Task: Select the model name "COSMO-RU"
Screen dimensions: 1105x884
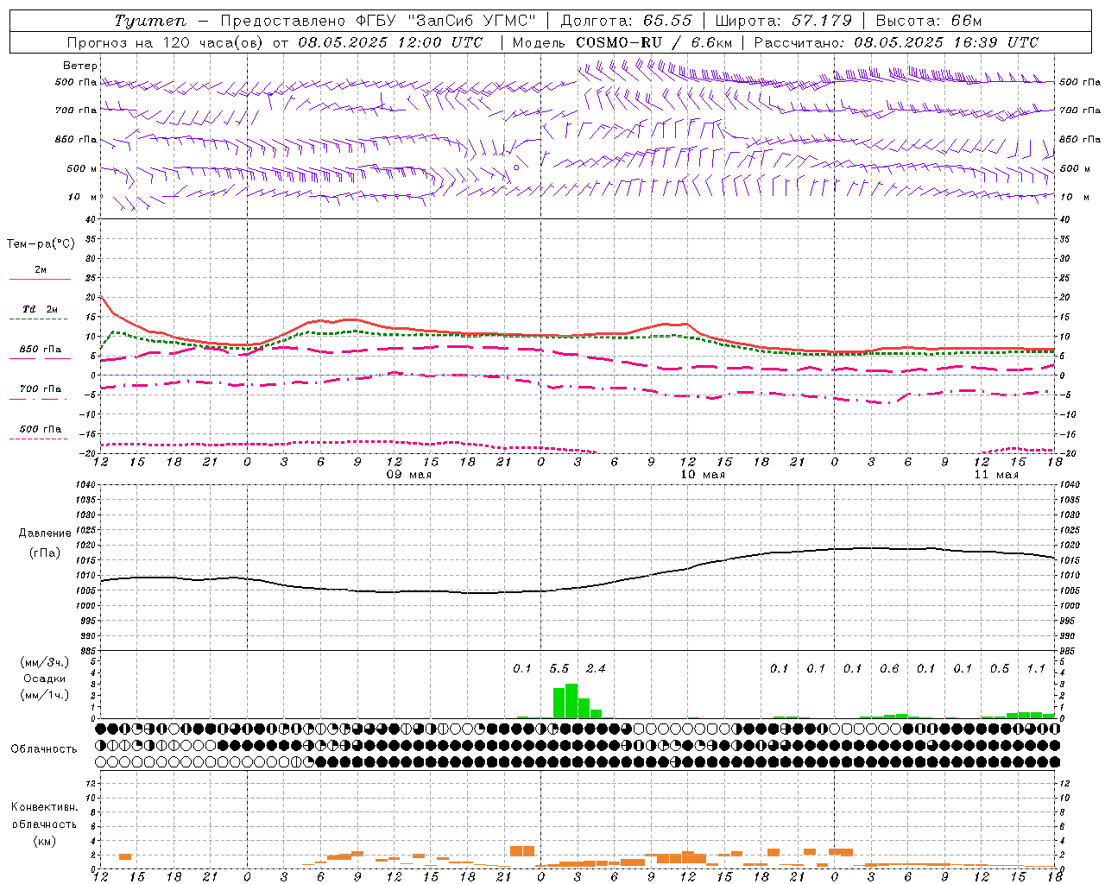Action: pyautogui.click(x=619, y=42)
